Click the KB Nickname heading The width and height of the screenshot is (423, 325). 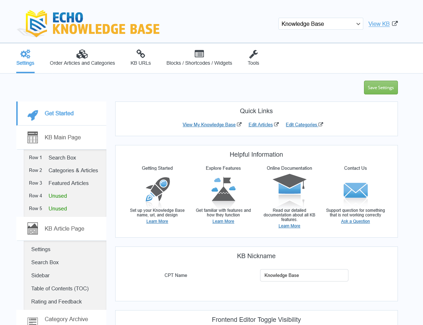256,256
